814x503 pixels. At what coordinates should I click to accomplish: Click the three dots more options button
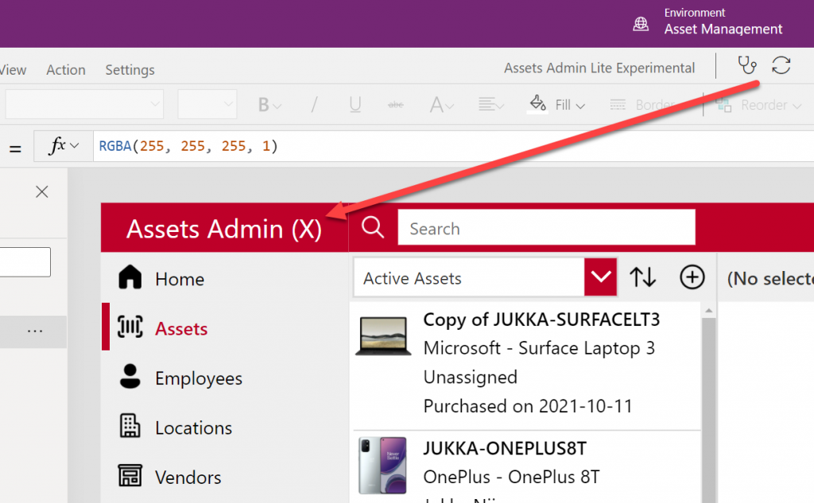[x=35, y=331]
